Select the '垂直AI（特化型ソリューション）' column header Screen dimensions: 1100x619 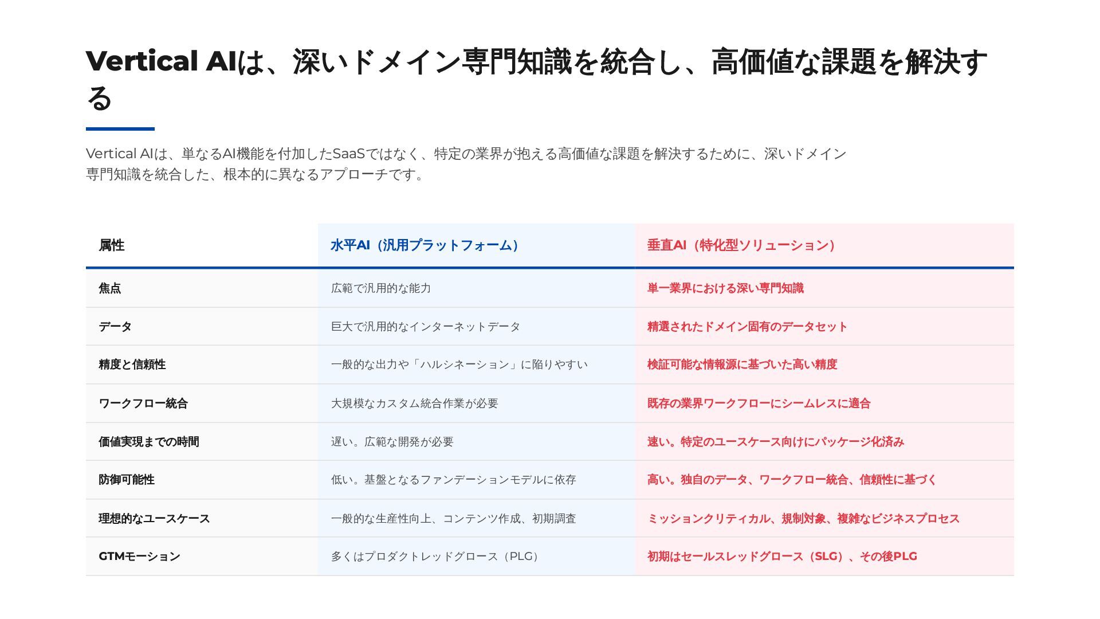tap(741, 245)
